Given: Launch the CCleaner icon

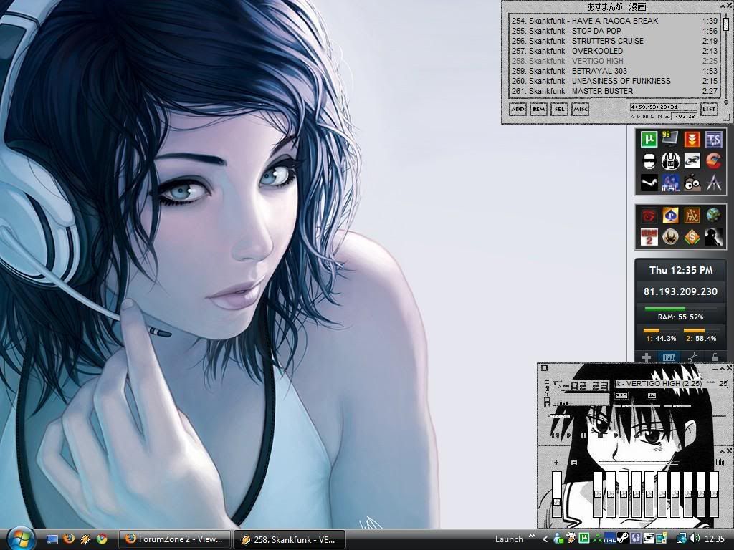Looking at the screenshot, I should [x=713, y=161].
